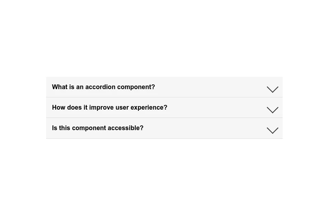The image size is (326, 209).
Task: Click the "What is an accordion component?" heading text
Action: [103, 87]
